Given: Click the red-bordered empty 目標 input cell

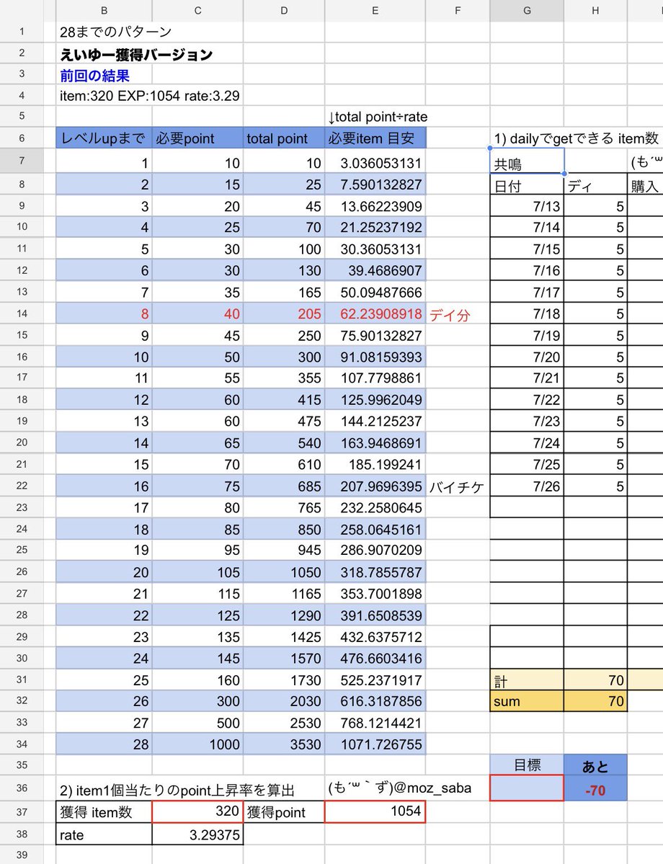Looking at the screenshot, I should coord(527,788).
